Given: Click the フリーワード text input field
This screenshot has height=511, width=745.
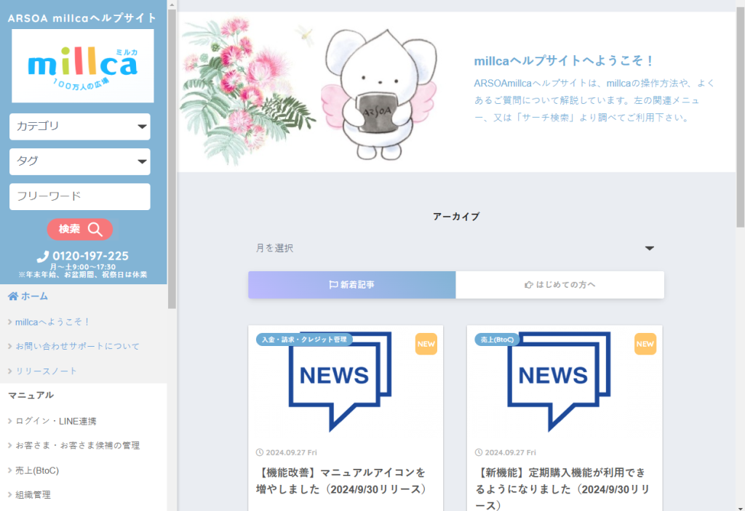Looking at the screenshot, I should pyautogui.click(x=80, y=196).
